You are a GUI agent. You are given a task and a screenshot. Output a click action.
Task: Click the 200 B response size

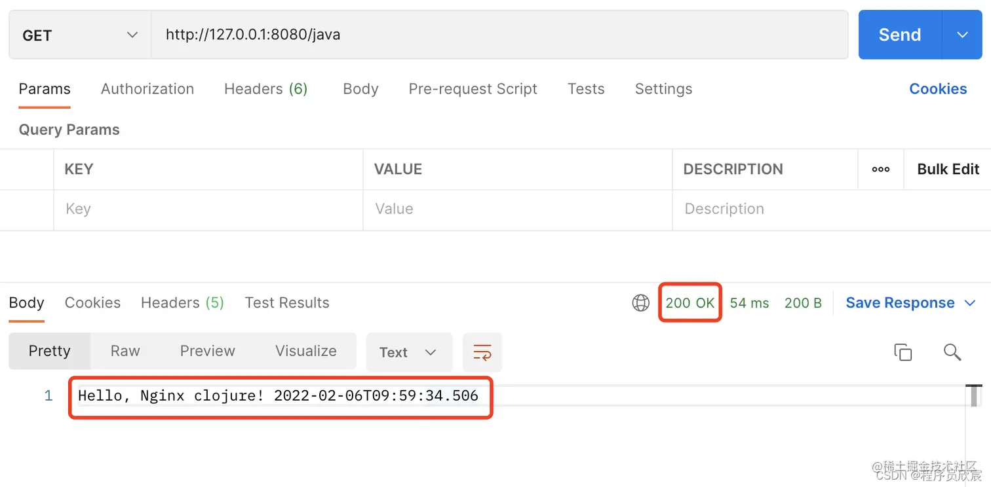pyautogui.click(x=803, y=302)
